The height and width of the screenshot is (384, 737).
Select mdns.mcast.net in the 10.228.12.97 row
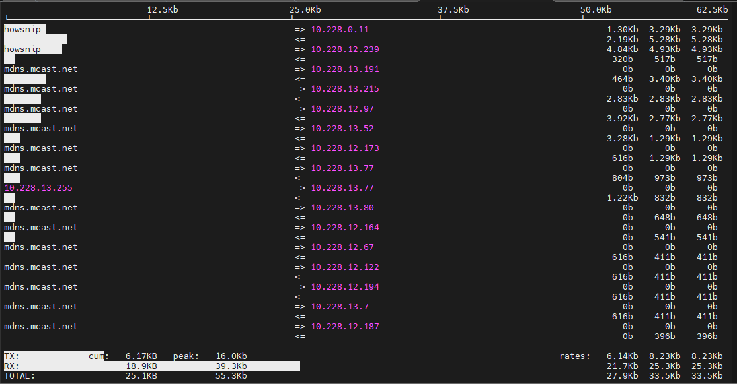coord(41,108)
